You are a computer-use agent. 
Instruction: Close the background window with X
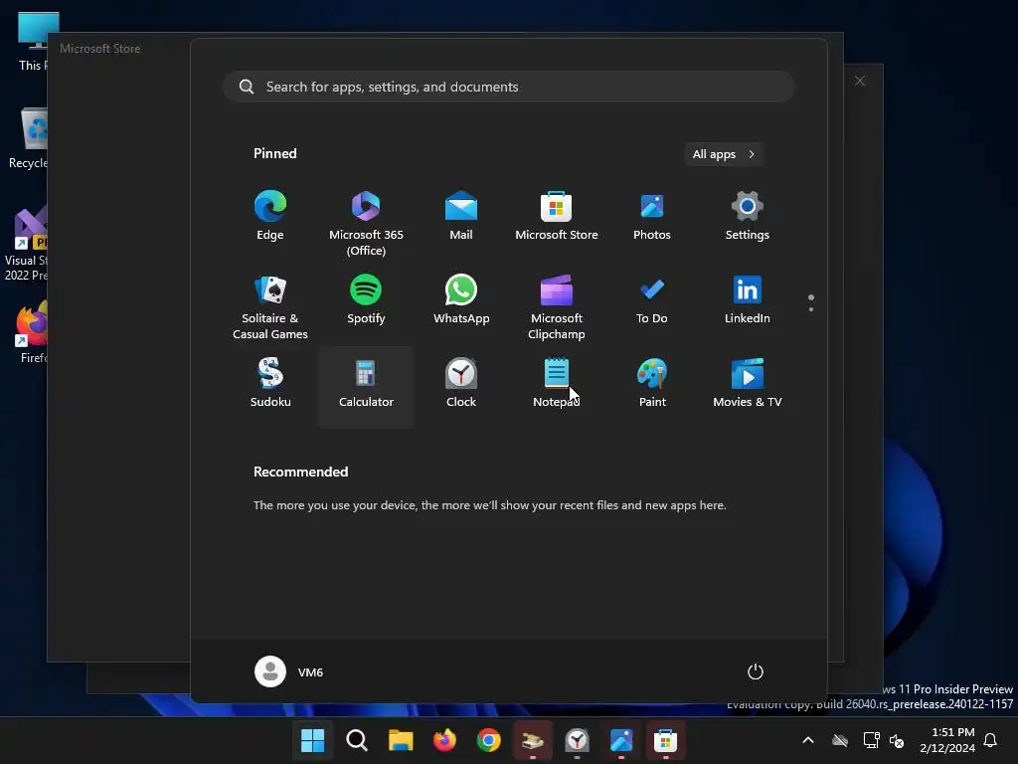860,81
